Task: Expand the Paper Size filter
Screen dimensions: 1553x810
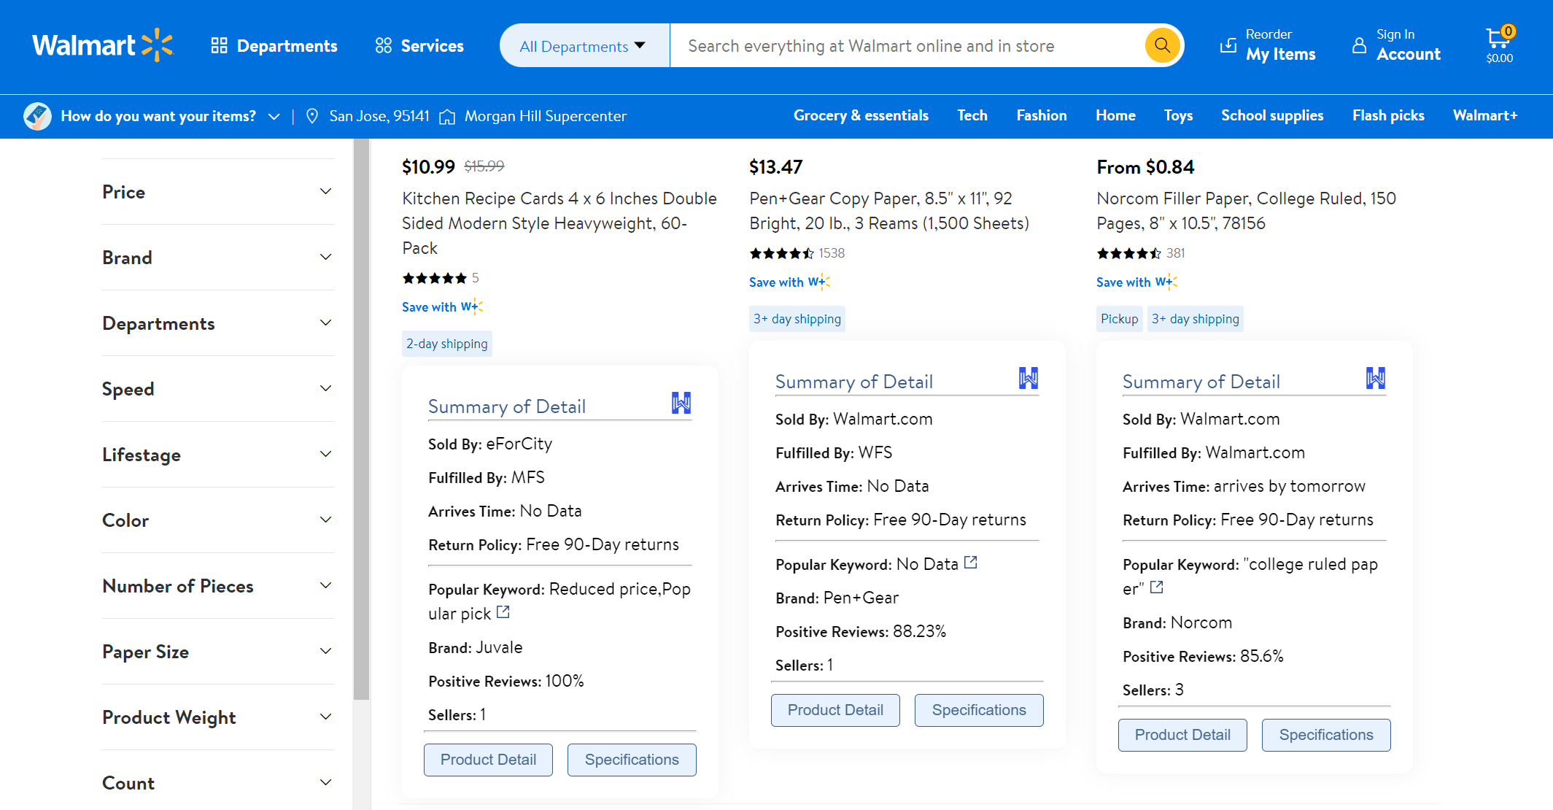Action: 218,652
